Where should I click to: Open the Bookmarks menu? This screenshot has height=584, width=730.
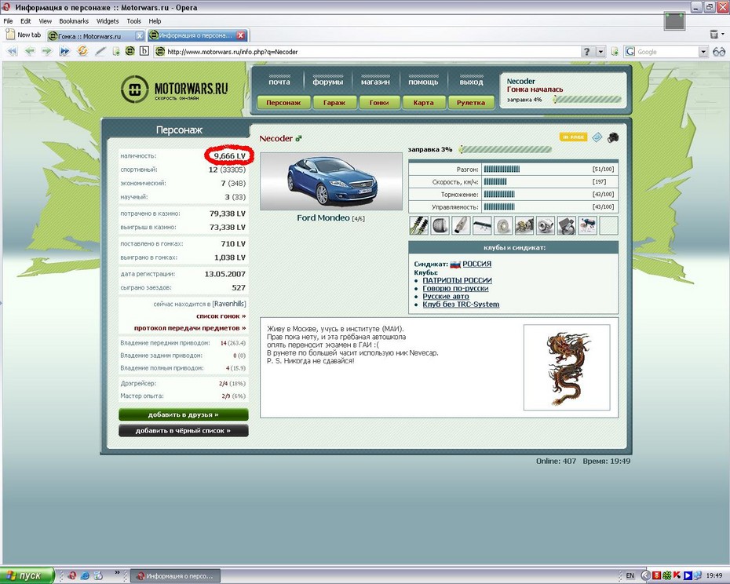[x=74, y=21]
